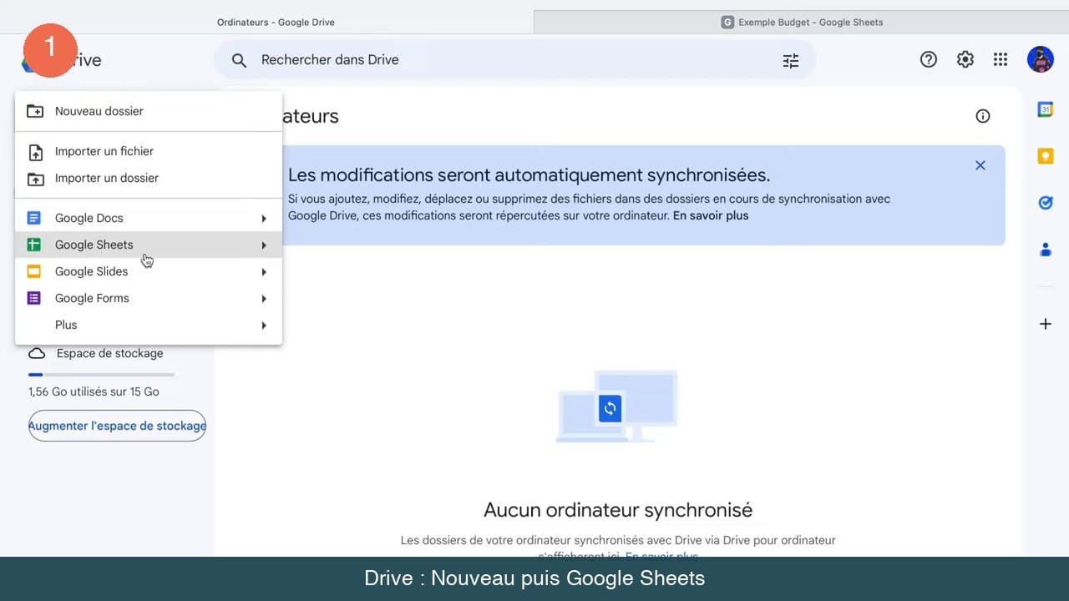Dismiss the synchronisation banner

click(x=980, y=165)
